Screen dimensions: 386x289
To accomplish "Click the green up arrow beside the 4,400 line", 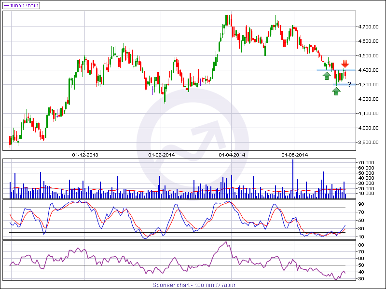I will click(327, 76).
